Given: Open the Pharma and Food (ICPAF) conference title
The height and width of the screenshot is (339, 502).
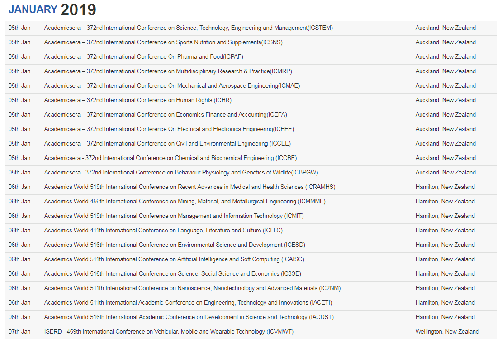Looking at the screenshot, I should point(144,56).
